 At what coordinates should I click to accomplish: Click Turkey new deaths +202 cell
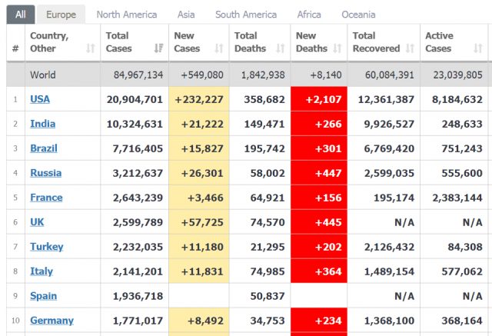pyautogui.click(x=319, y=247)
